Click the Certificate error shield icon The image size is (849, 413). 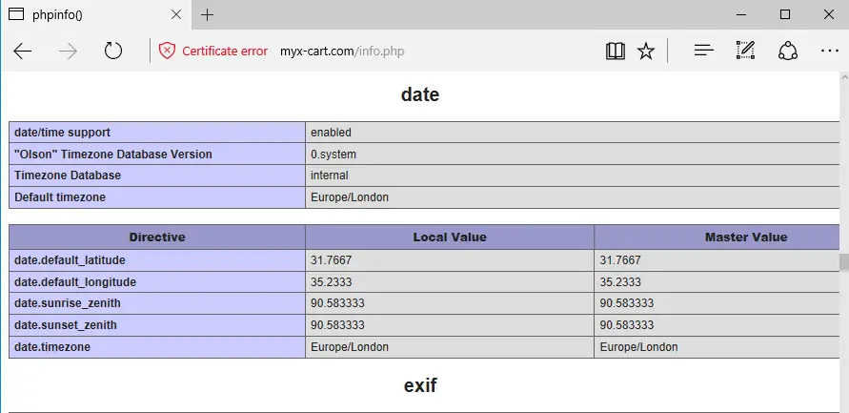point(167,51)
